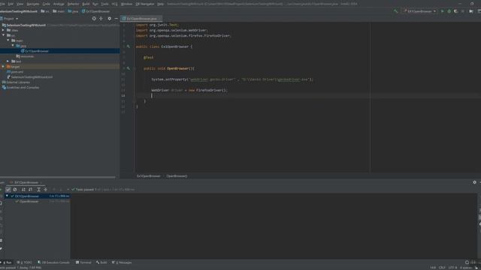Toggle Show Passed tests checkmark button
481x270 pixels.
pos(8,190)
